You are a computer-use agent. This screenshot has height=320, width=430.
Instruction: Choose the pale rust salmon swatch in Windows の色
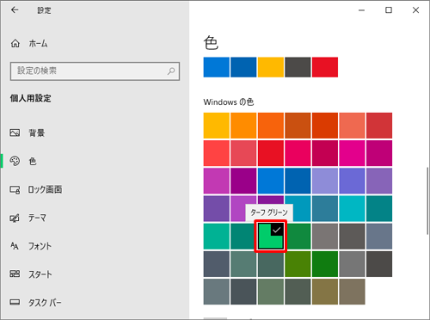352,126
